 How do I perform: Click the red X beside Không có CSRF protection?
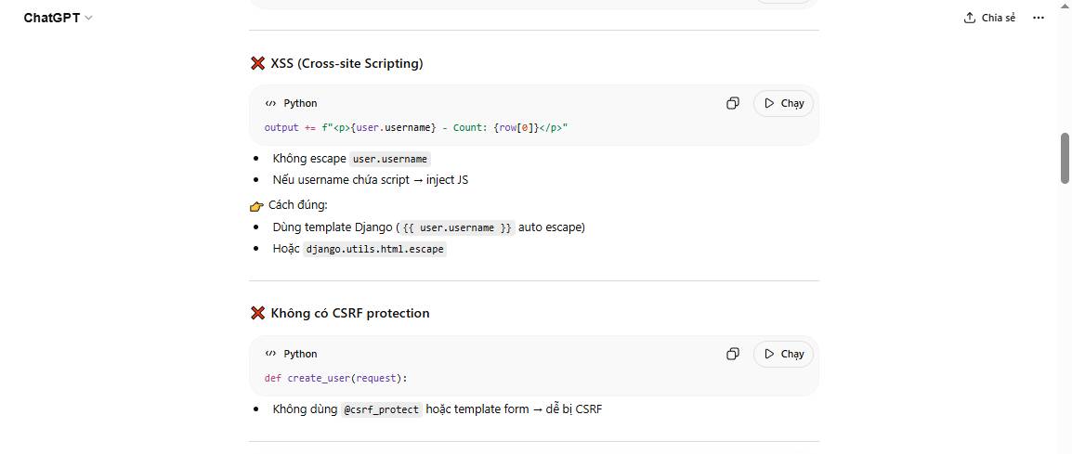click(x=258, y=313)
